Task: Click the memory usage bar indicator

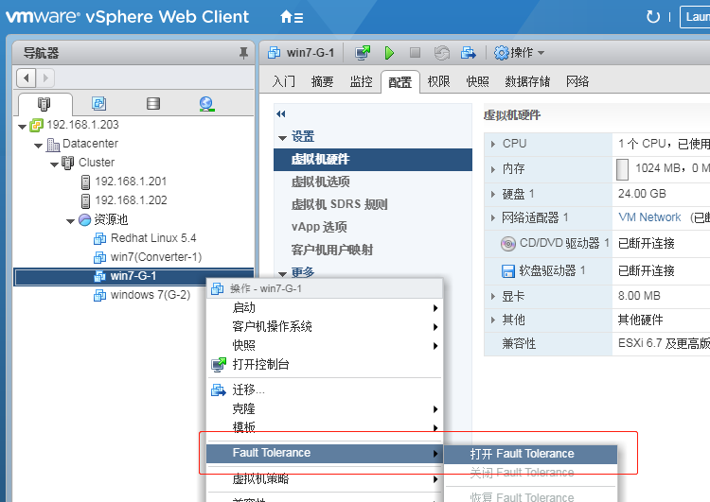Action: (622, 169)
